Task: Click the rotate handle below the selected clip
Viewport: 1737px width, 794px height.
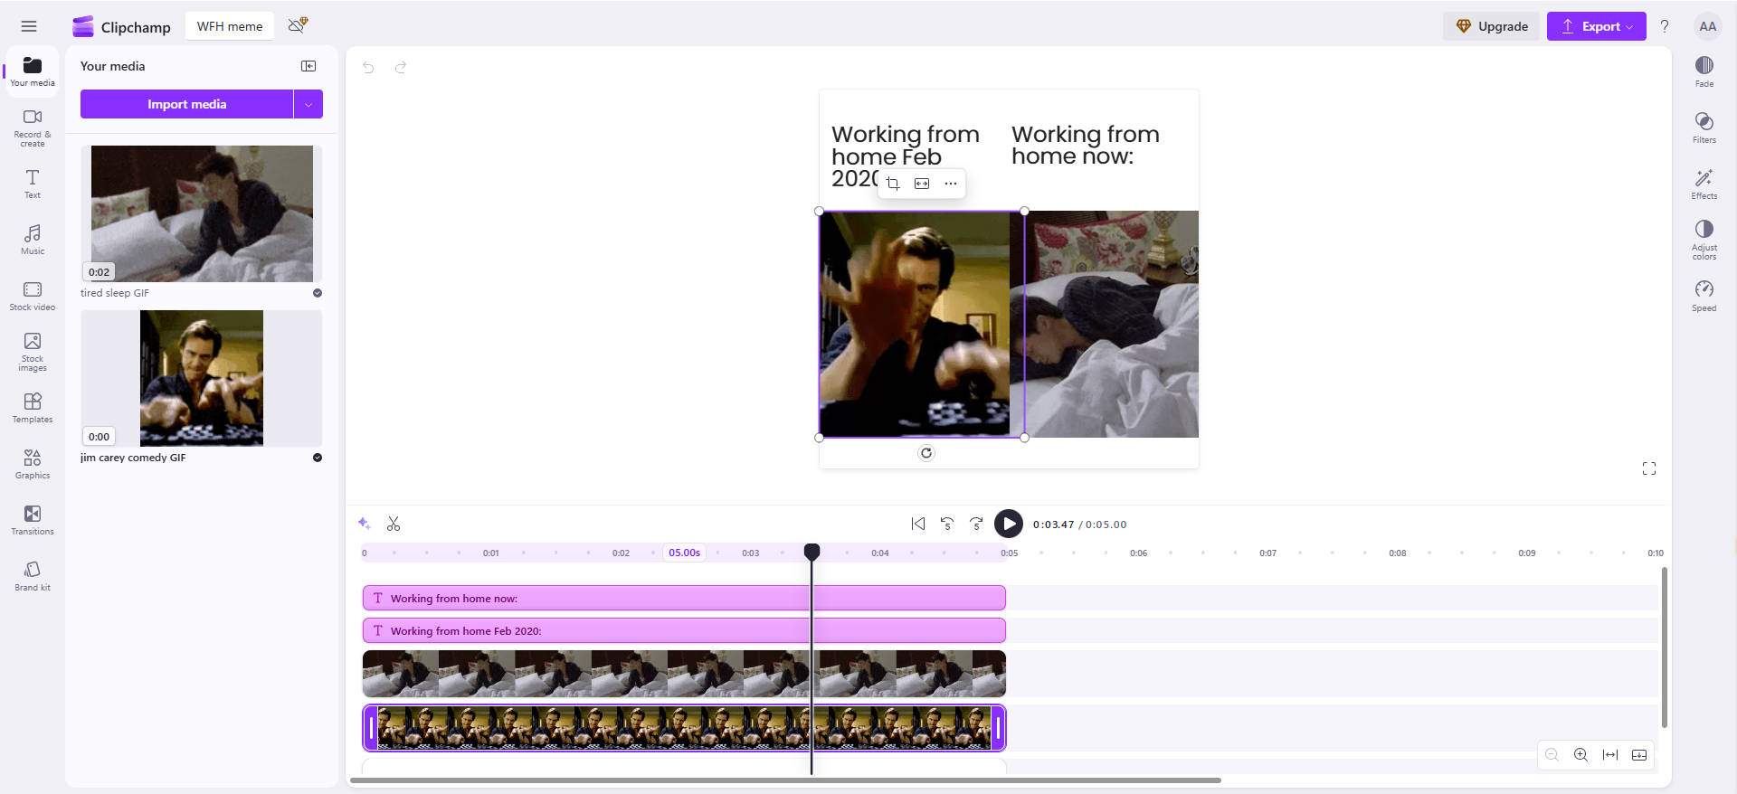Action: click(925, 453)
